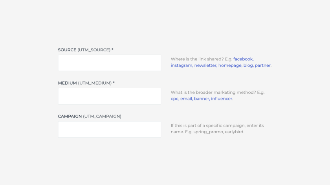Click the required asterisk beside UTM_MEDIUM

114,83
